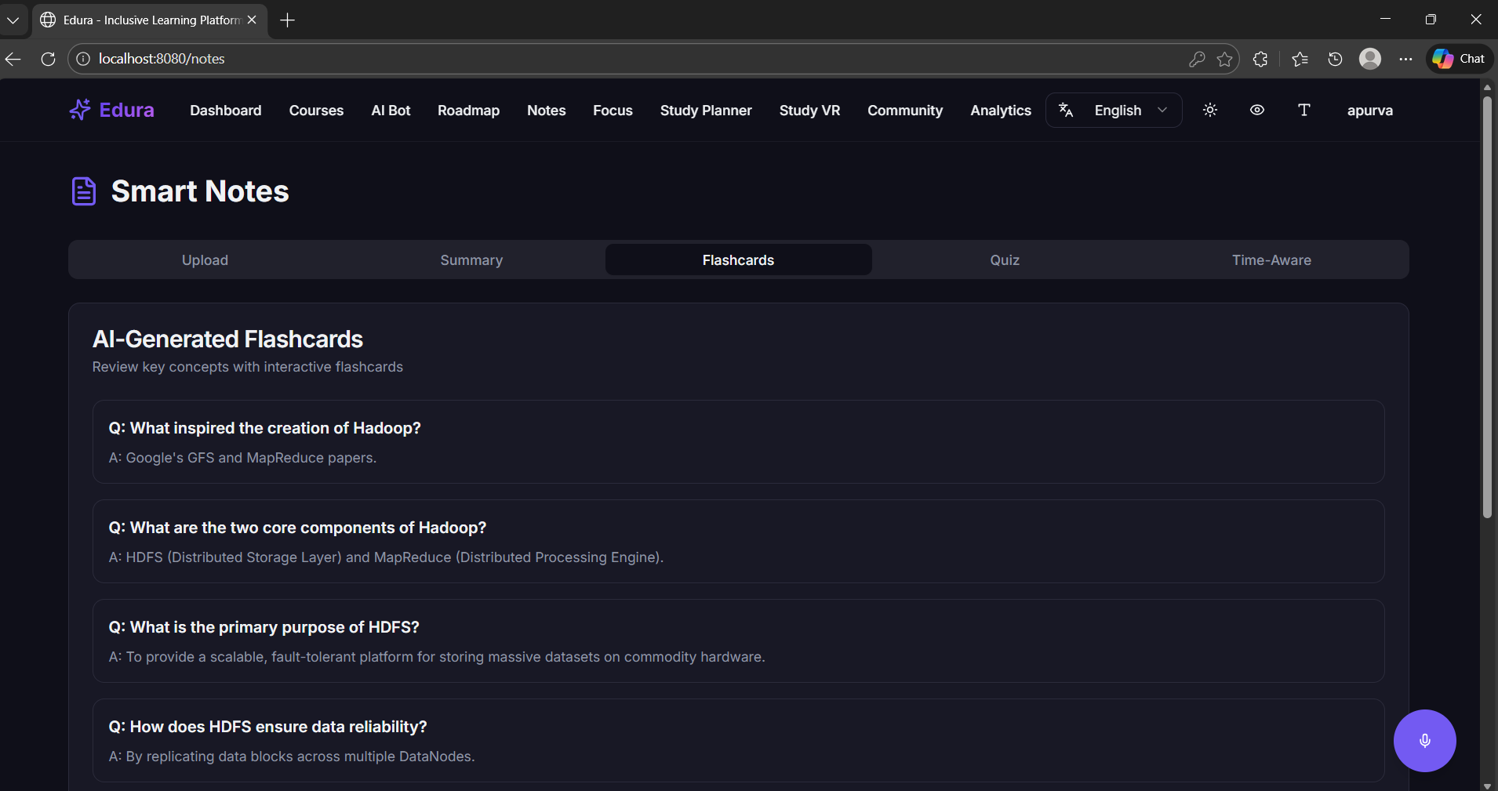Click the browser favorites star icon
This screenshot has width=1498, height=791.
tap(1224, 59)
